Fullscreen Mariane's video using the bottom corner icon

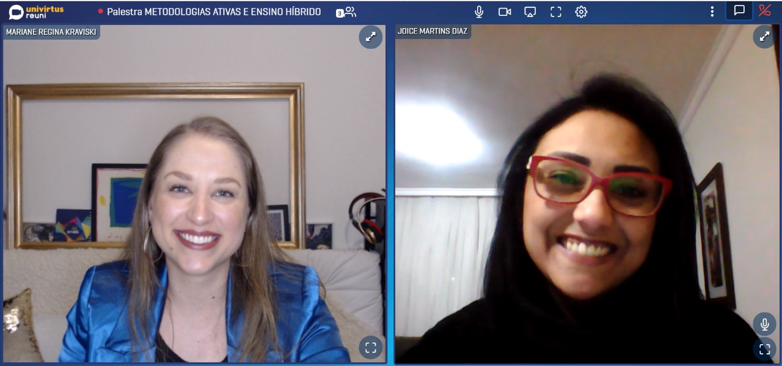tap(371, 348)
